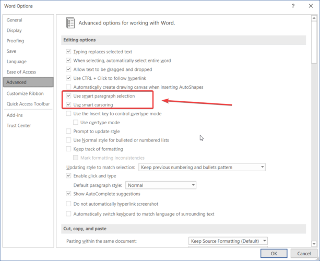
Task: Click the scrollbar down arrow
Action: [314, 244]
